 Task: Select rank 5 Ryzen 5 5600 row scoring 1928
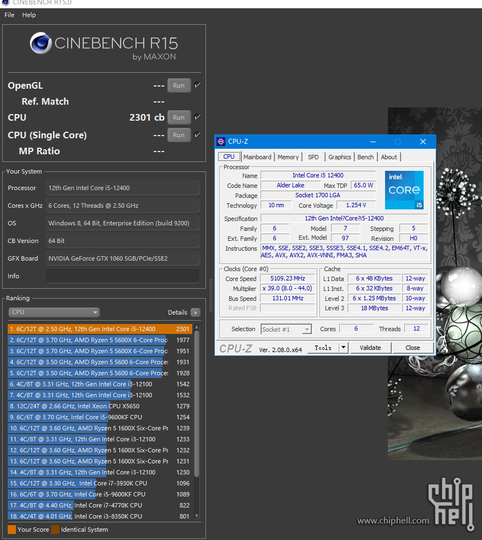[x=100, y=373]
